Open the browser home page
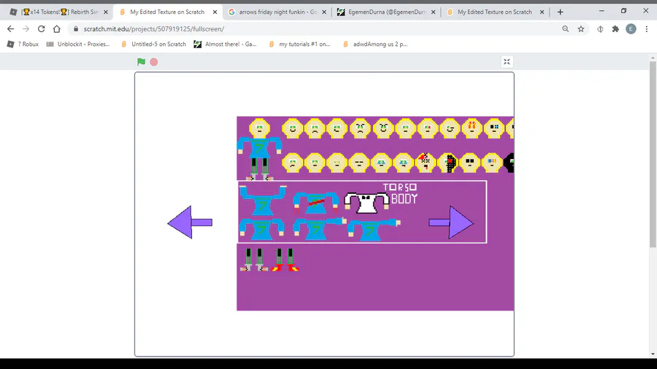The width and height of the screenshot is (657, 369). pos(56,29)
